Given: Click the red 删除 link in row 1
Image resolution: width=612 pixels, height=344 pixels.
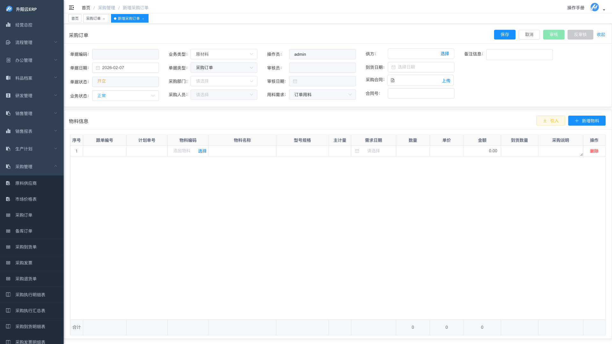Looking at the screenshot, I should (x=594, y=151).
